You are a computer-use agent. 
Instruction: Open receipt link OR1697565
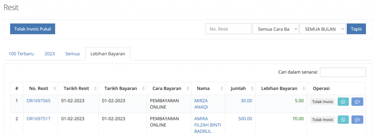38,101
